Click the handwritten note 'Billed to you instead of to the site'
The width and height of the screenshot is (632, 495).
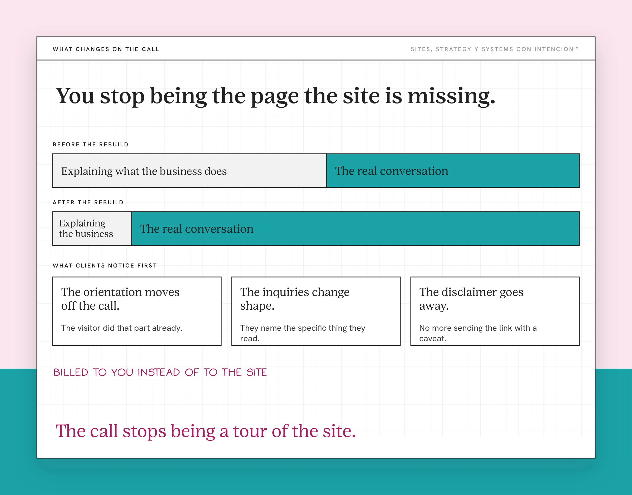160,372
